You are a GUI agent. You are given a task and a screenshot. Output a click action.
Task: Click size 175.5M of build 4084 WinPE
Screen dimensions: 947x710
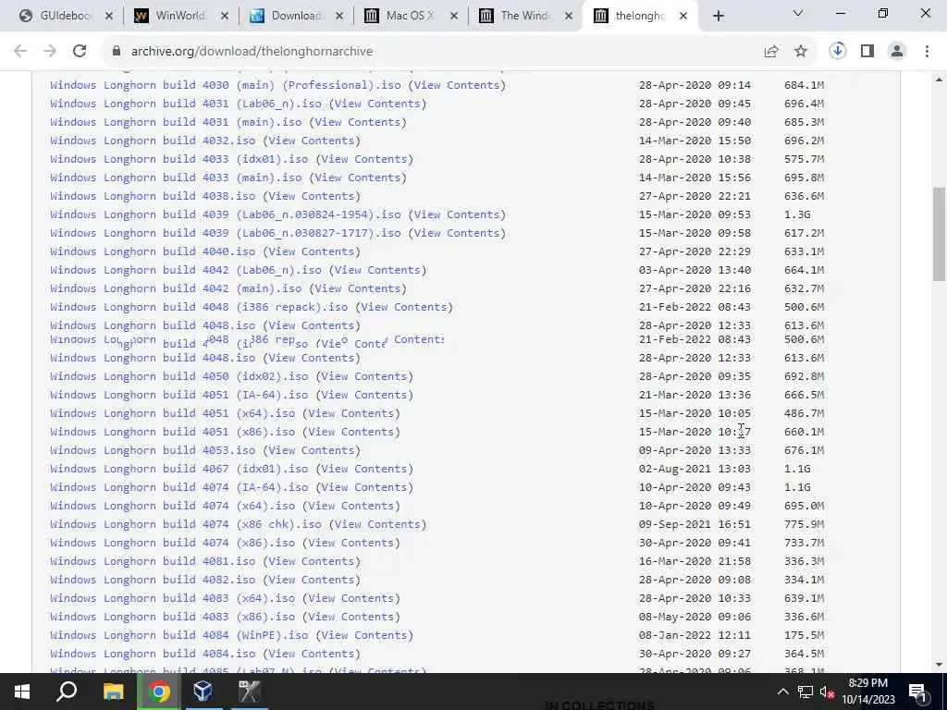[x=804, y=635]
